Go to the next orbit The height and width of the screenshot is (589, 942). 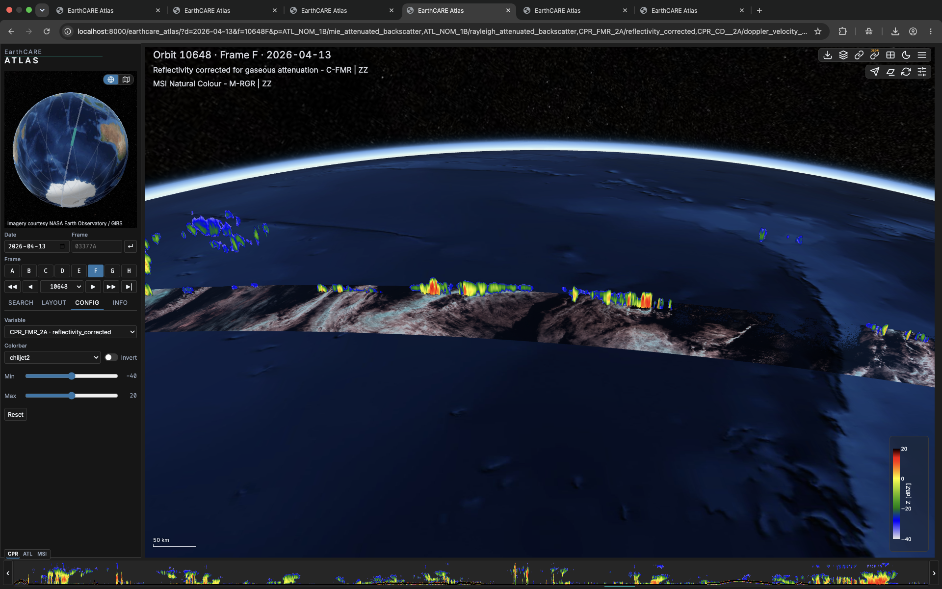[x=93, y=287]
